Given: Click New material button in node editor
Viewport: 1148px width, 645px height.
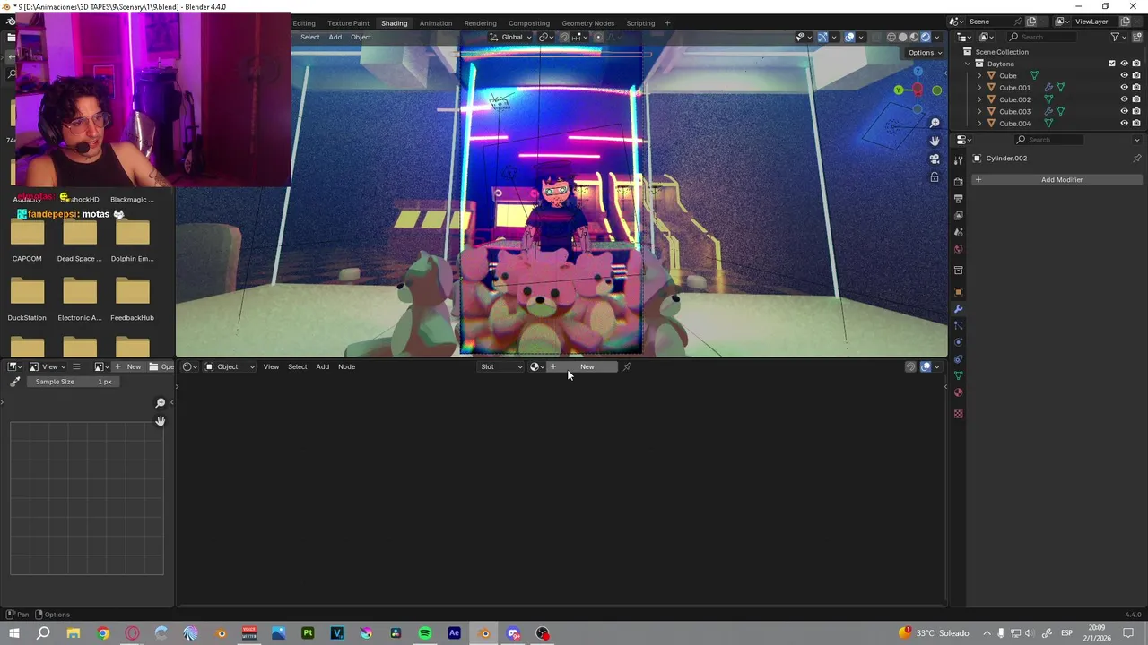Looking at the screenshot, I should point(581,366).
